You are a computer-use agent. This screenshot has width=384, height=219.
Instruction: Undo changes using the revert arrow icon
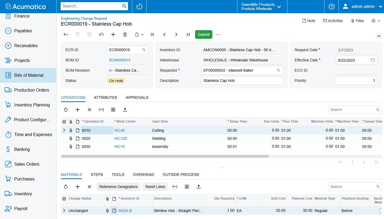point(101,34)
